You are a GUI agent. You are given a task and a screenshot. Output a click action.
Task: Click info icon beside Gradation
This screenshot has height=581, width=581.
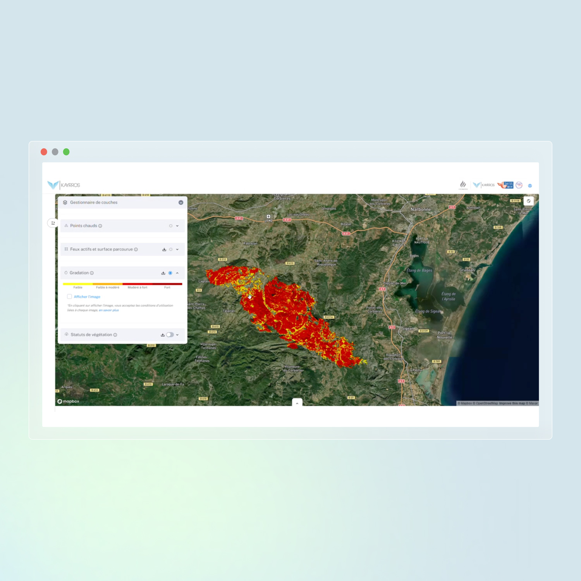point(92,273)
